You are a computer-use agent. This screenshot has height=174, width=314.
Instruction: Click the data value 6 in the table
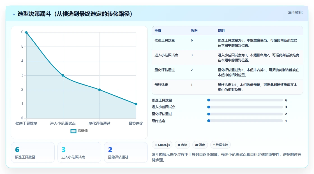[192, 40]
